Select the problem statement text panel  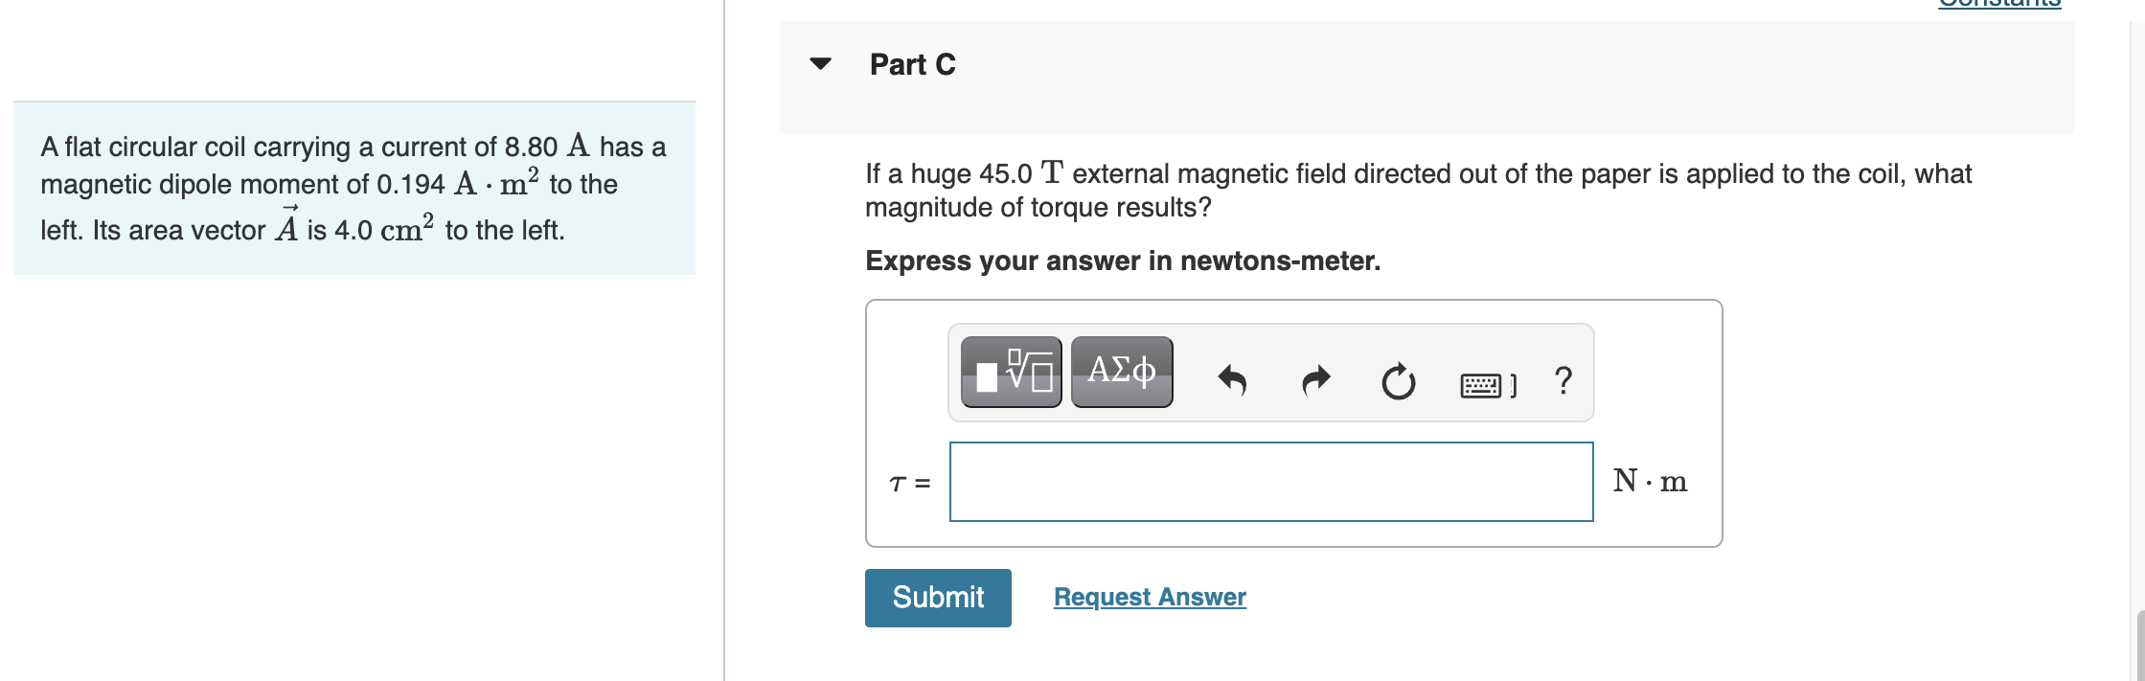[x=353, y=188]
